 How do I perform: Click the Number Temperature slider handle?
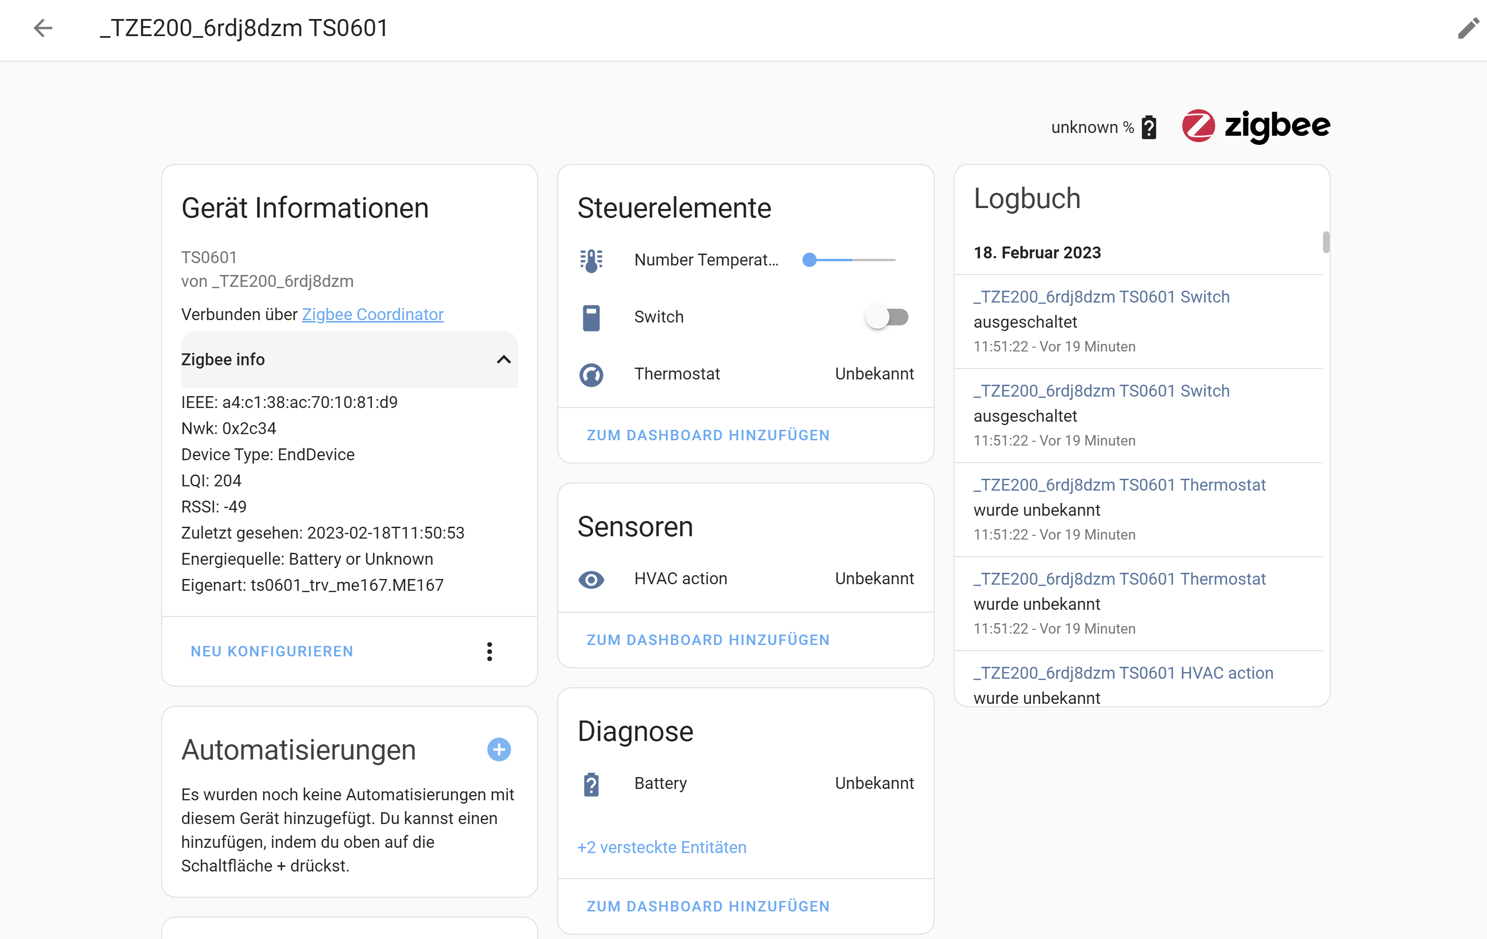(x=809, y=260)
